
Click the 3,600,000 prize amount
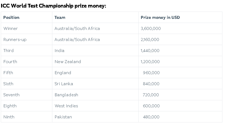(151, 29)
